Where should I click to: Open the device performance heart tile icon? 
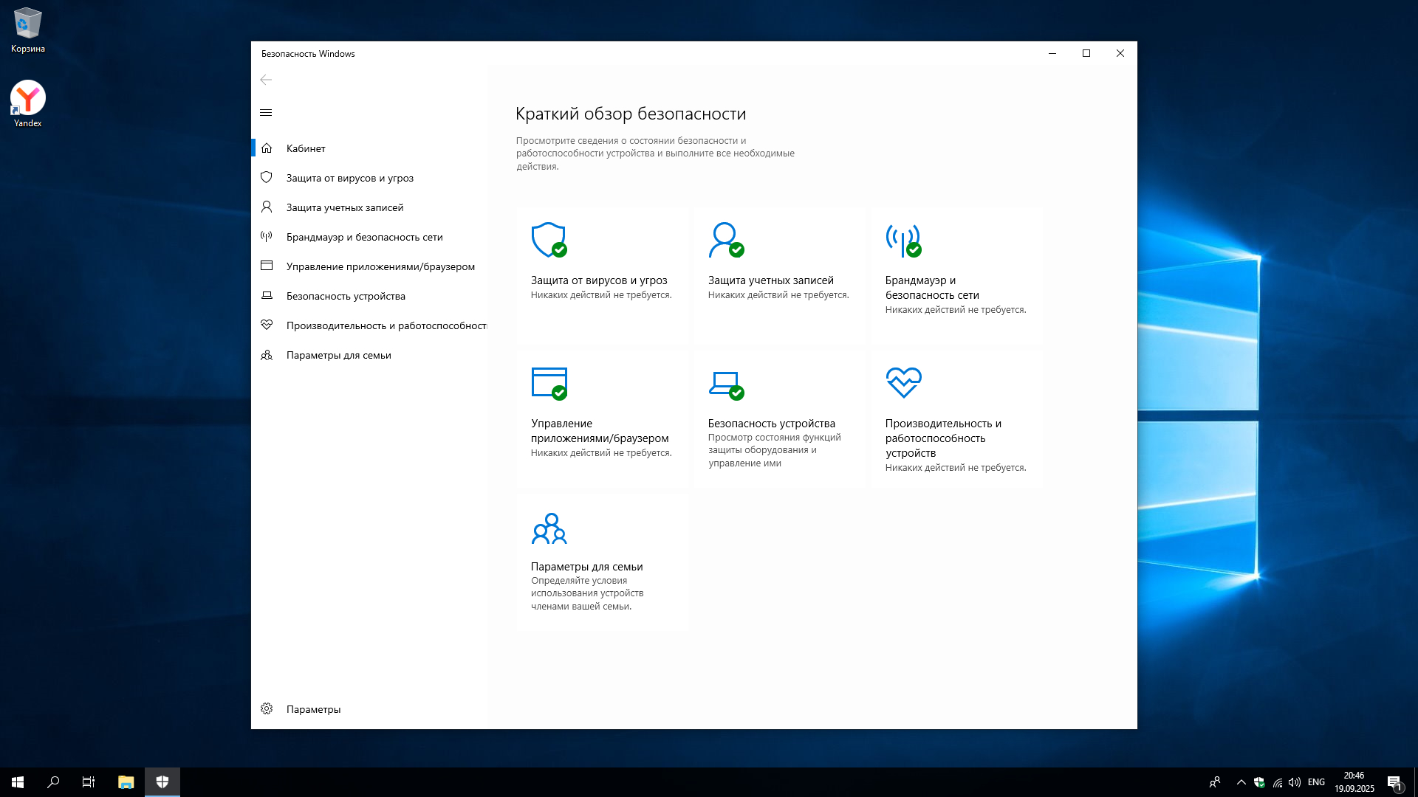pos(903,382)
